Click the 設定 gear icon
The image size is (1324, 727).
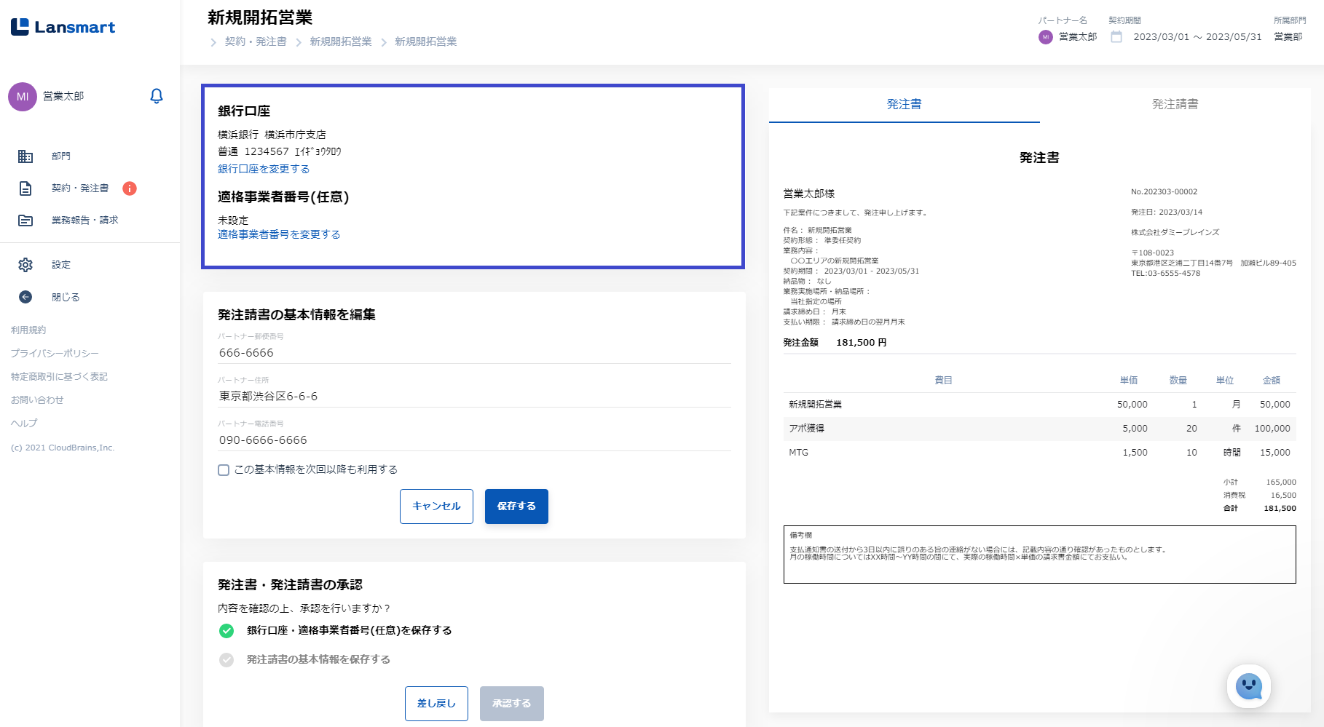pyautogui.click(x=25, y=265)
